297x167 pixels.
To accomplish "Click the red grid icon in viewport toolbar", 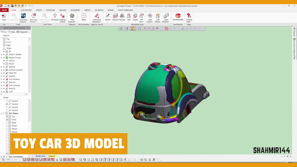I will tap(166, 28).
